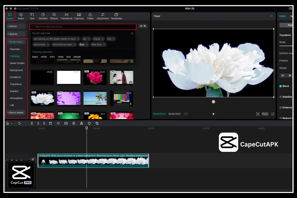297x198 pixels.
Task: Open the Text tab
Action: (32, 16)
